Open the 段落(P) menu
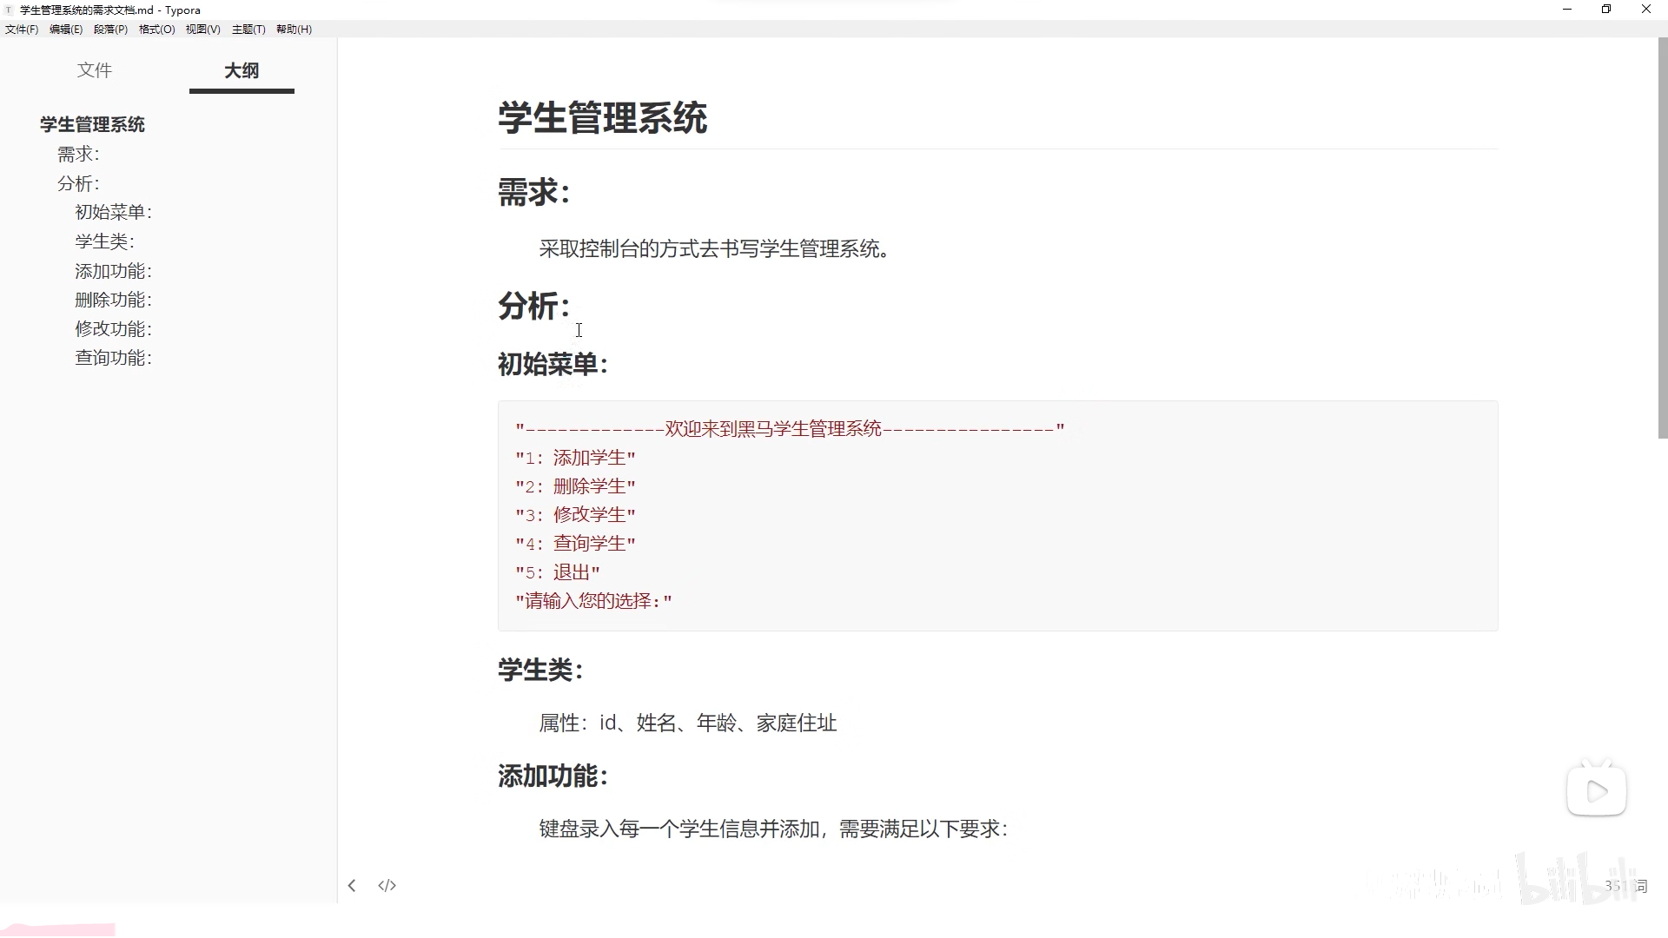The height and width of the screenshot is (938, 1668). coord(109,29)
